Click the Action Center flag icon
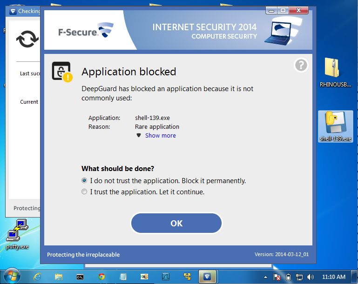Viewport: 358px width, 284px height. (x=277, y=277)
